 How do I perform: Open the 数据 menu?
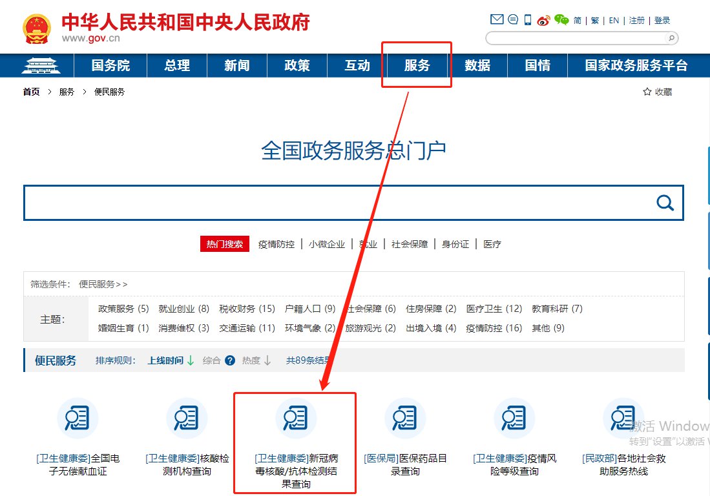tap(477, 66)
